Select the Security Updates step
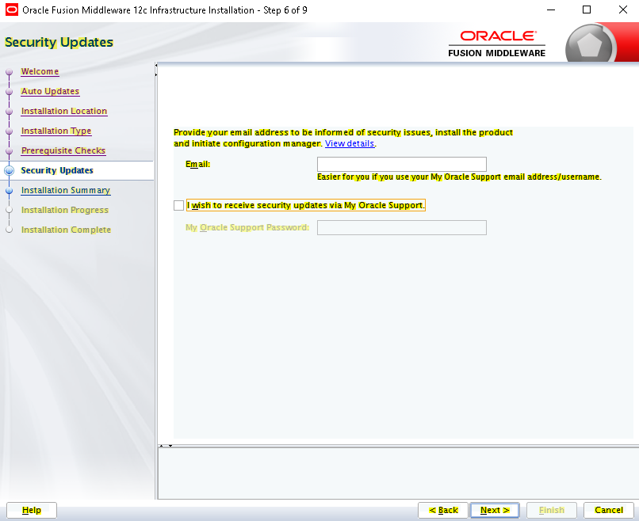Screen dimensions: 639x521 tap(57, 170)
